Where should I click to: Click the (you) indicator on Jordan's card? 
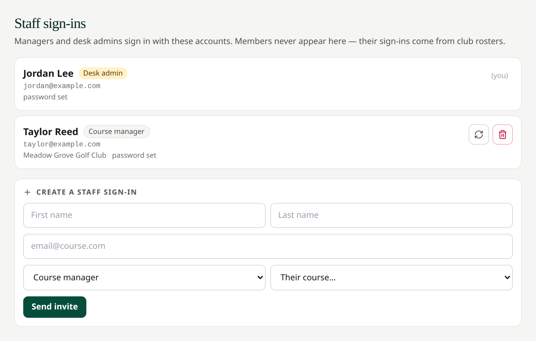coord(499,76)
